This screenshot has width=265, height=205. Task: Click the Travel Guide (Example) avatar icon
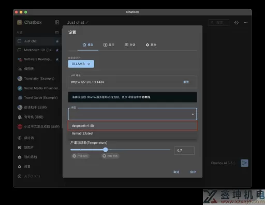(x=20, y=98)
